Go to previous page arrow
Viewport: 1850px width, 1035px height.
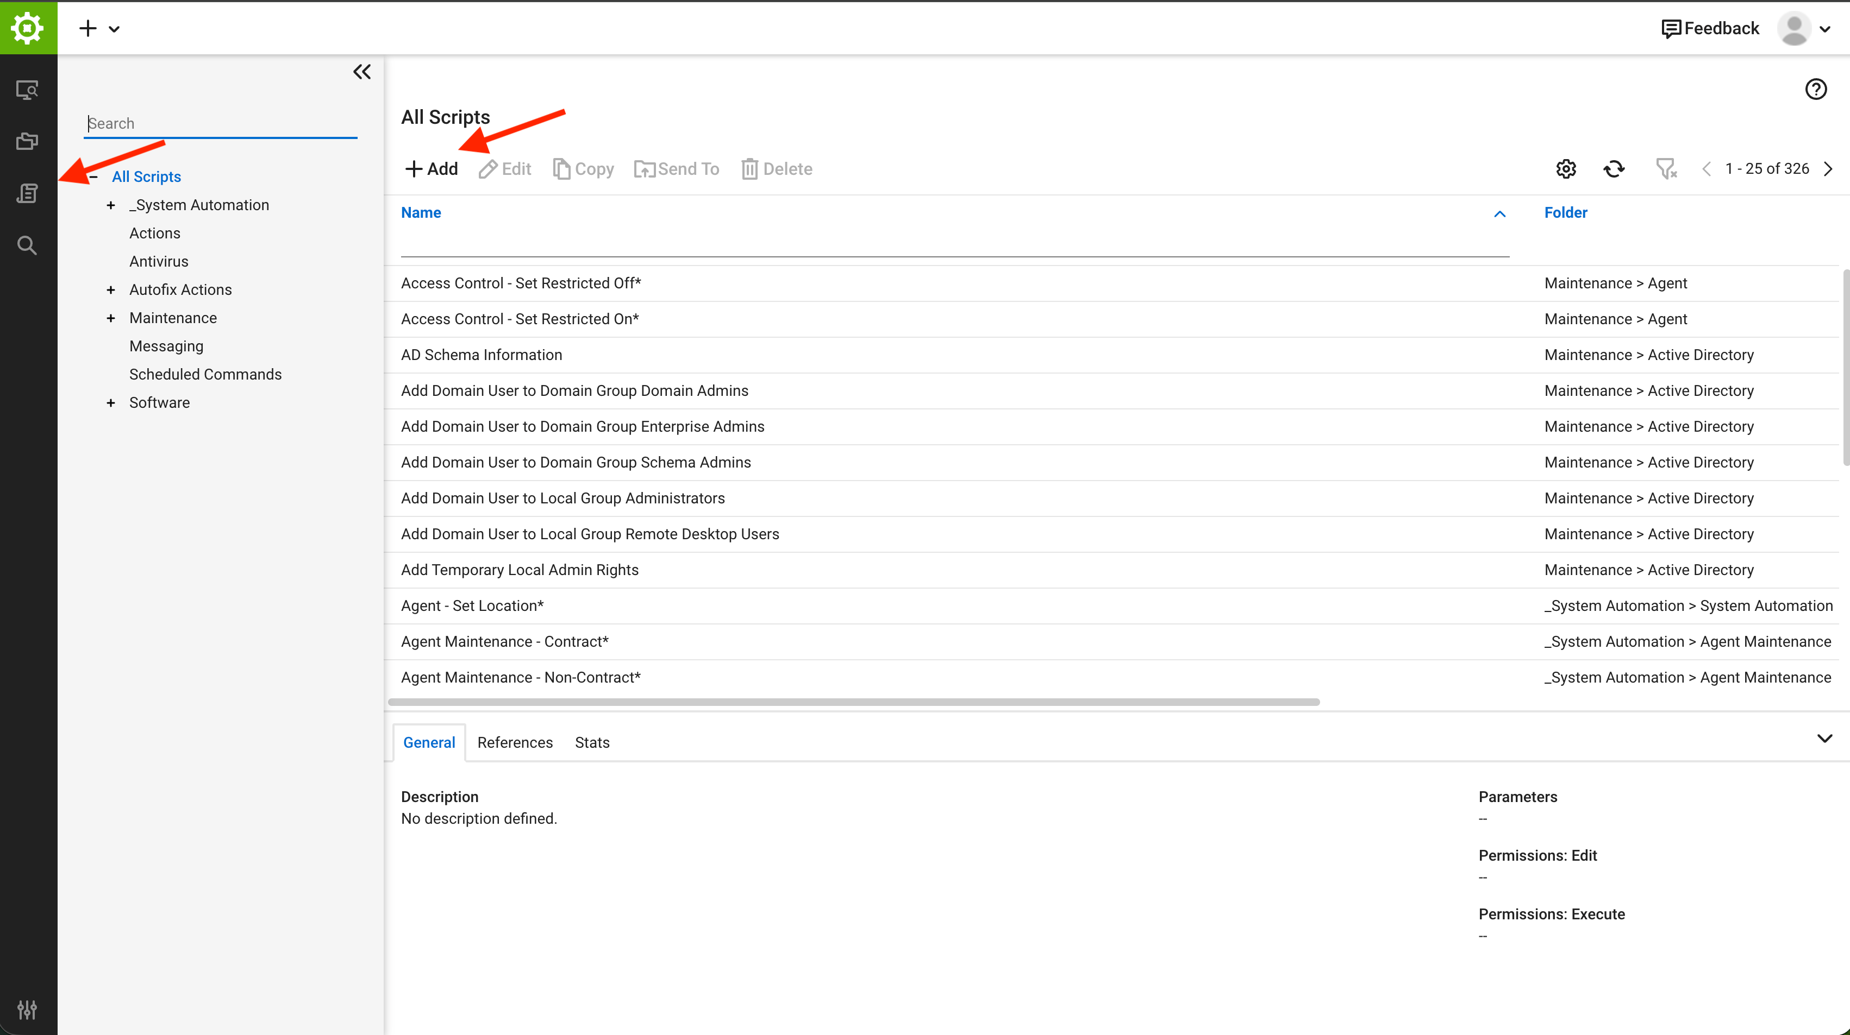[x=1707, y=169]
